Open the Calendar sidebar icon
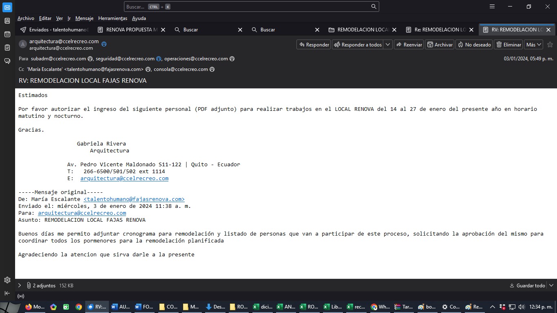The image size is (557, 313). (x=7, y=34)
